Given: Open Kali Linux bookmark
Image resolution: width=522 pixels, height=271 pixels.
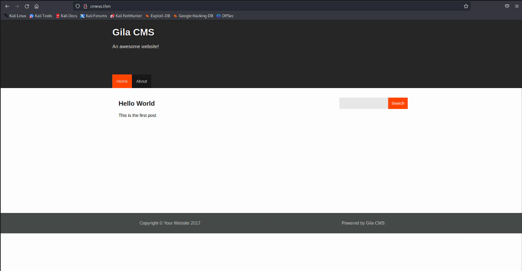Looking at the screenshot, I should tap(15, 16).
